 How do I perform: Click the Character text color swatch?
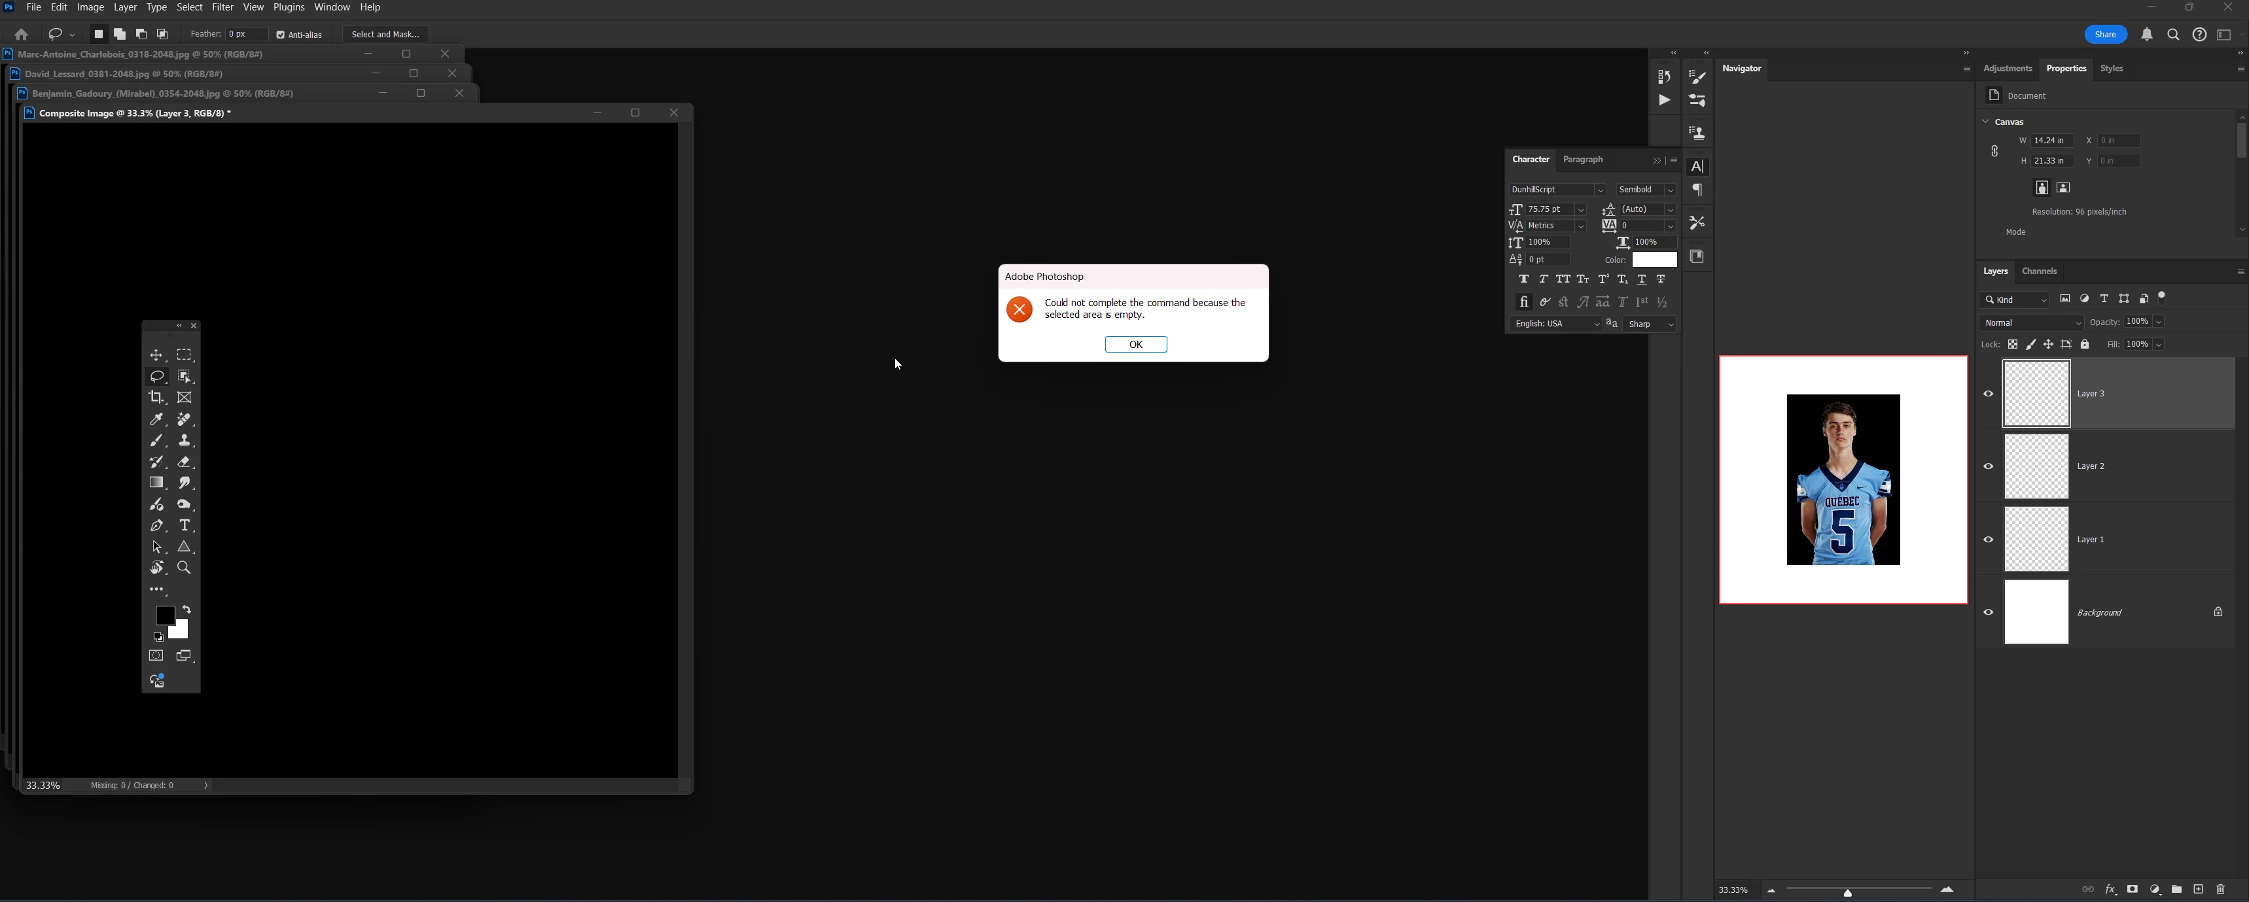coord(1654,260)
